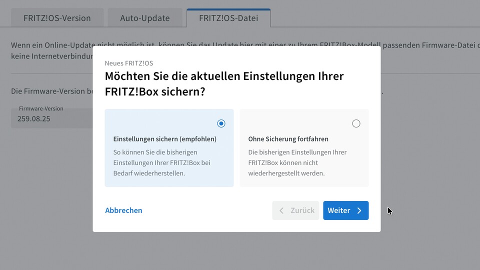
Task: Click the right chevron on Weiter
Action: tap(359, 210)
